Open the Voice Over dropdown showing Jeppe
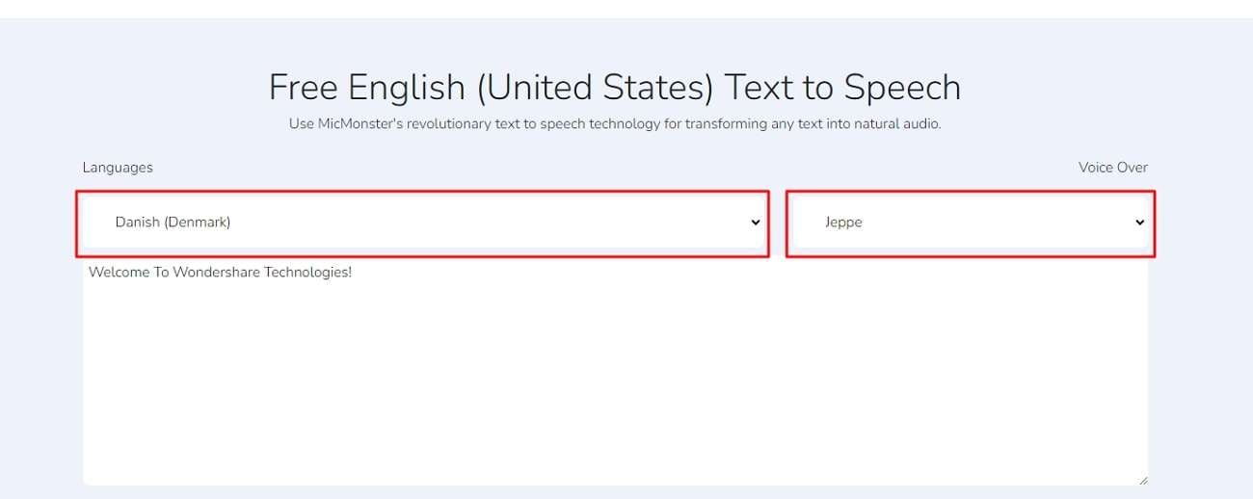The image size is (1253, 499). (970, 223)
